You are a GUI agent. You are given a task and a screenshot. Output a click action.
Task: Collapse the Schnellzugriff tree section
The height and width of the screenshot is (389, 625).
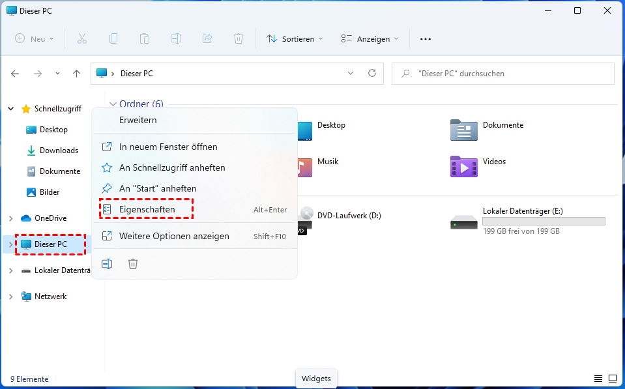(x=10, y=109)
